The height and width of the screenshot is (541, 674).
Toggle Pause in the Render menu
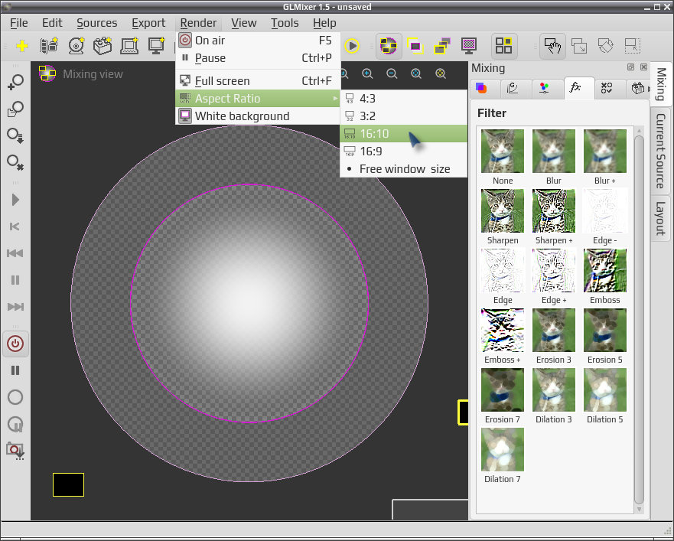[x=258, y=58]
